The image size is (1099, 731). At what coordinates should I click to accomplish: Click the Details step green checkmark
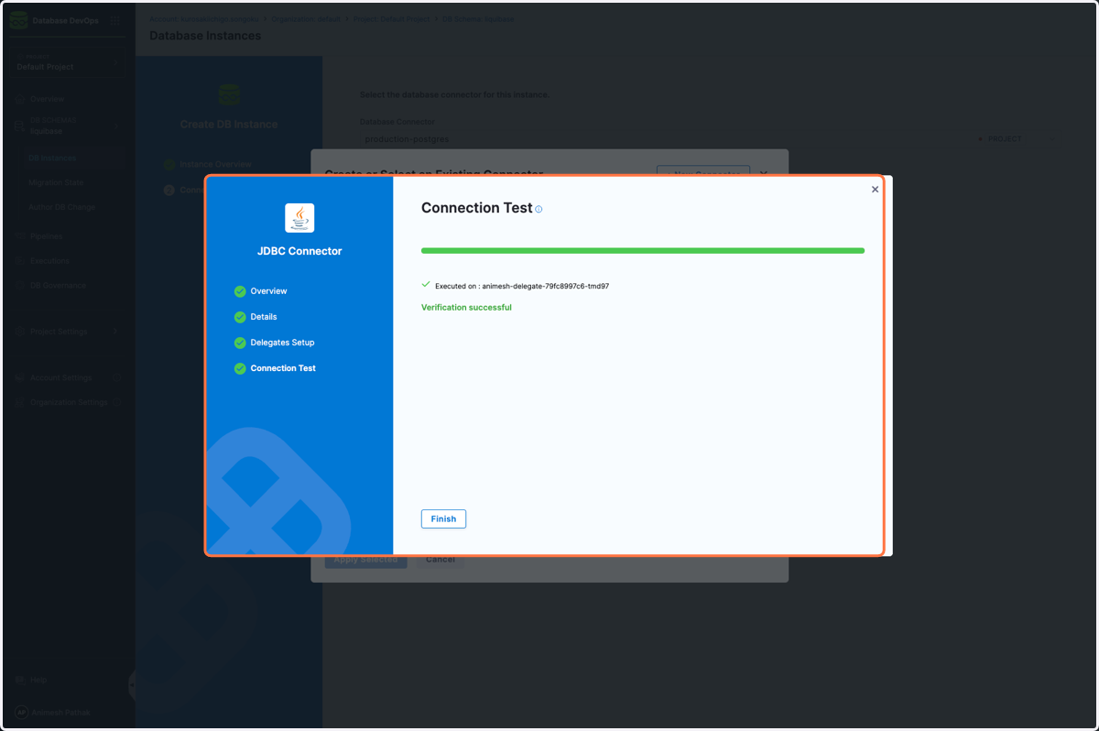point(240,317)
